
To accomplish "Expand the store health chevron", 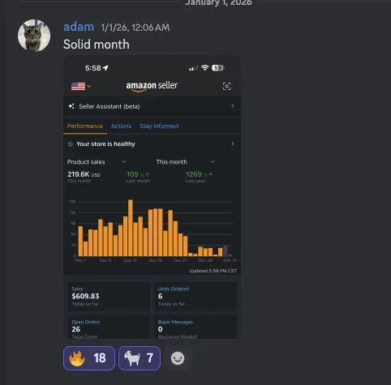I will coord(233,143).
